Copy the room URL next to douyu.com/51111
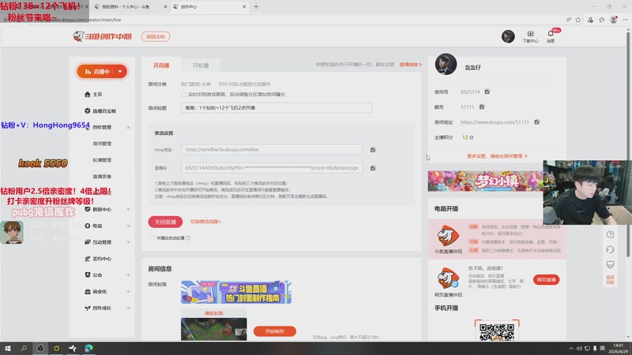 pyautogui.click(x=536, y=122)
